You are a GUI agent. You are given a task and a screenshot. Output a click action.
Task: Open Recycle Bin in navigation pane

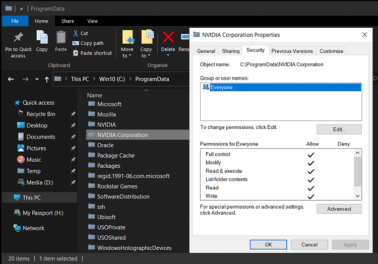[x=41, y=114]
